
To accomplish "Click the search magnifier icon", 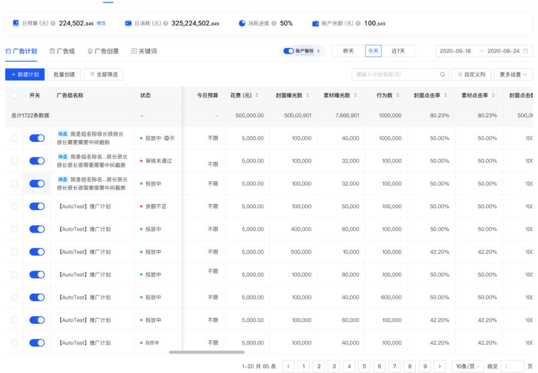I will pyautogui.click(x=443, y=75).
